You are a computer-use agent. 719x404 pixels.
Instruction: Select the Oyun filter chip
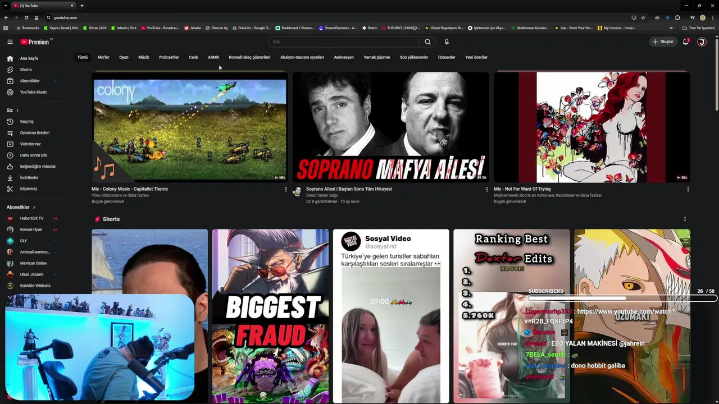pos(124,57)
